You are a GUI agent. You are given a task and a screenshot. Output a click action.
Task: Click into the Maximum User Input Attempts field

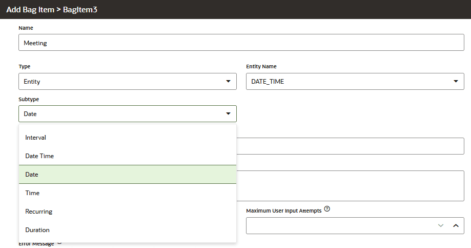(338, 225)
